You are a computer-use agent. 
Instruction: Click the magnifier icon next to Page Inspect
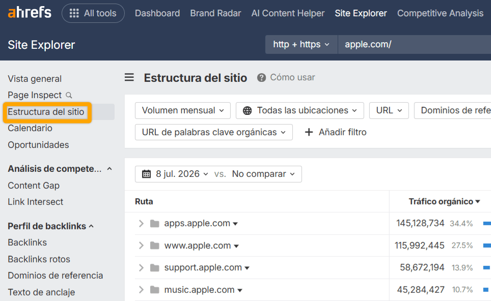[x=69, y=95]
